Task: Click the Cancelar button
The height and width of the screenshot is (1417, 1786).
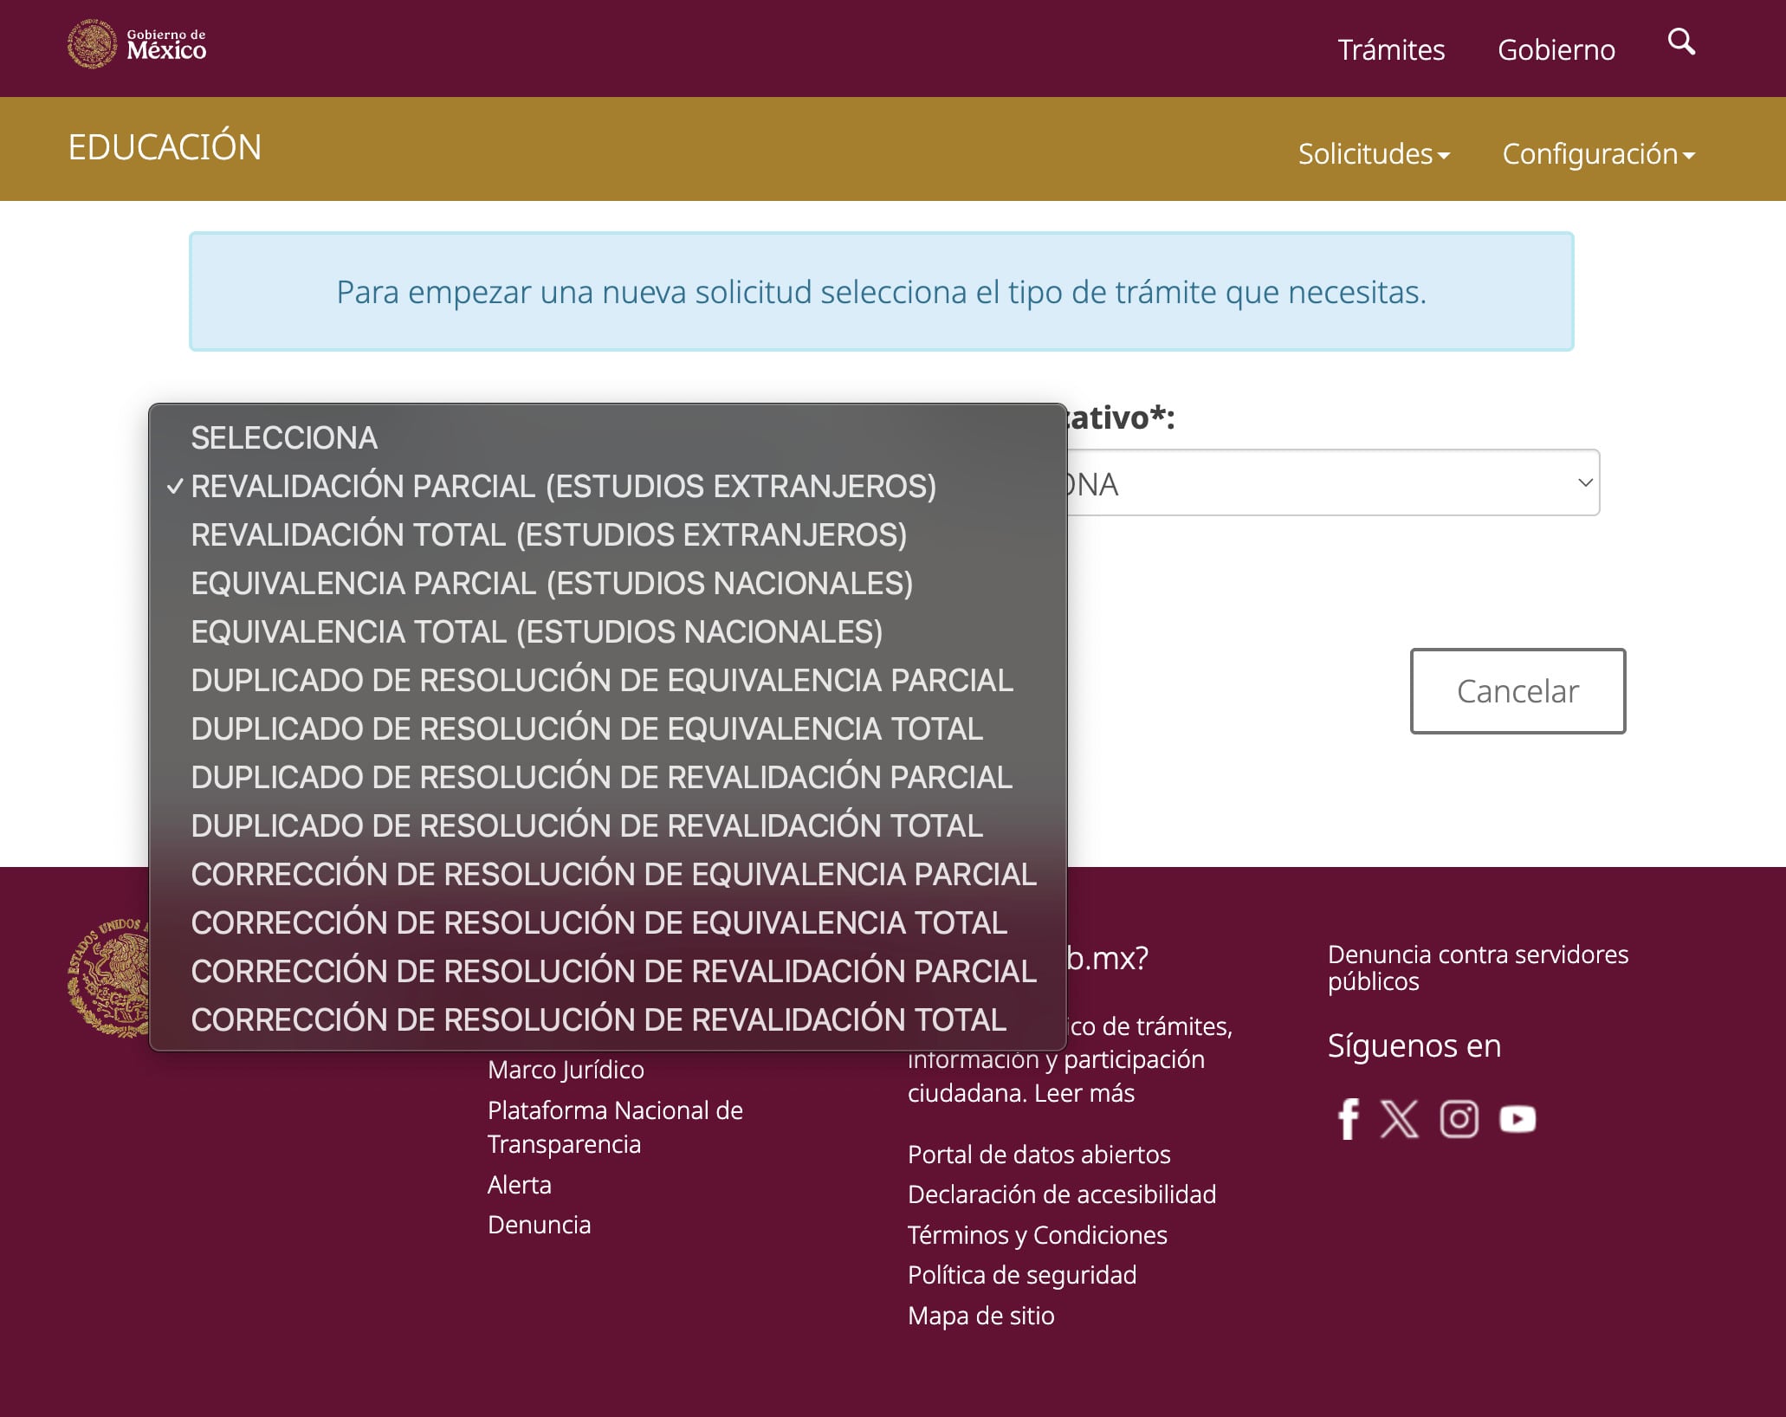Action: click(1517, 691)
